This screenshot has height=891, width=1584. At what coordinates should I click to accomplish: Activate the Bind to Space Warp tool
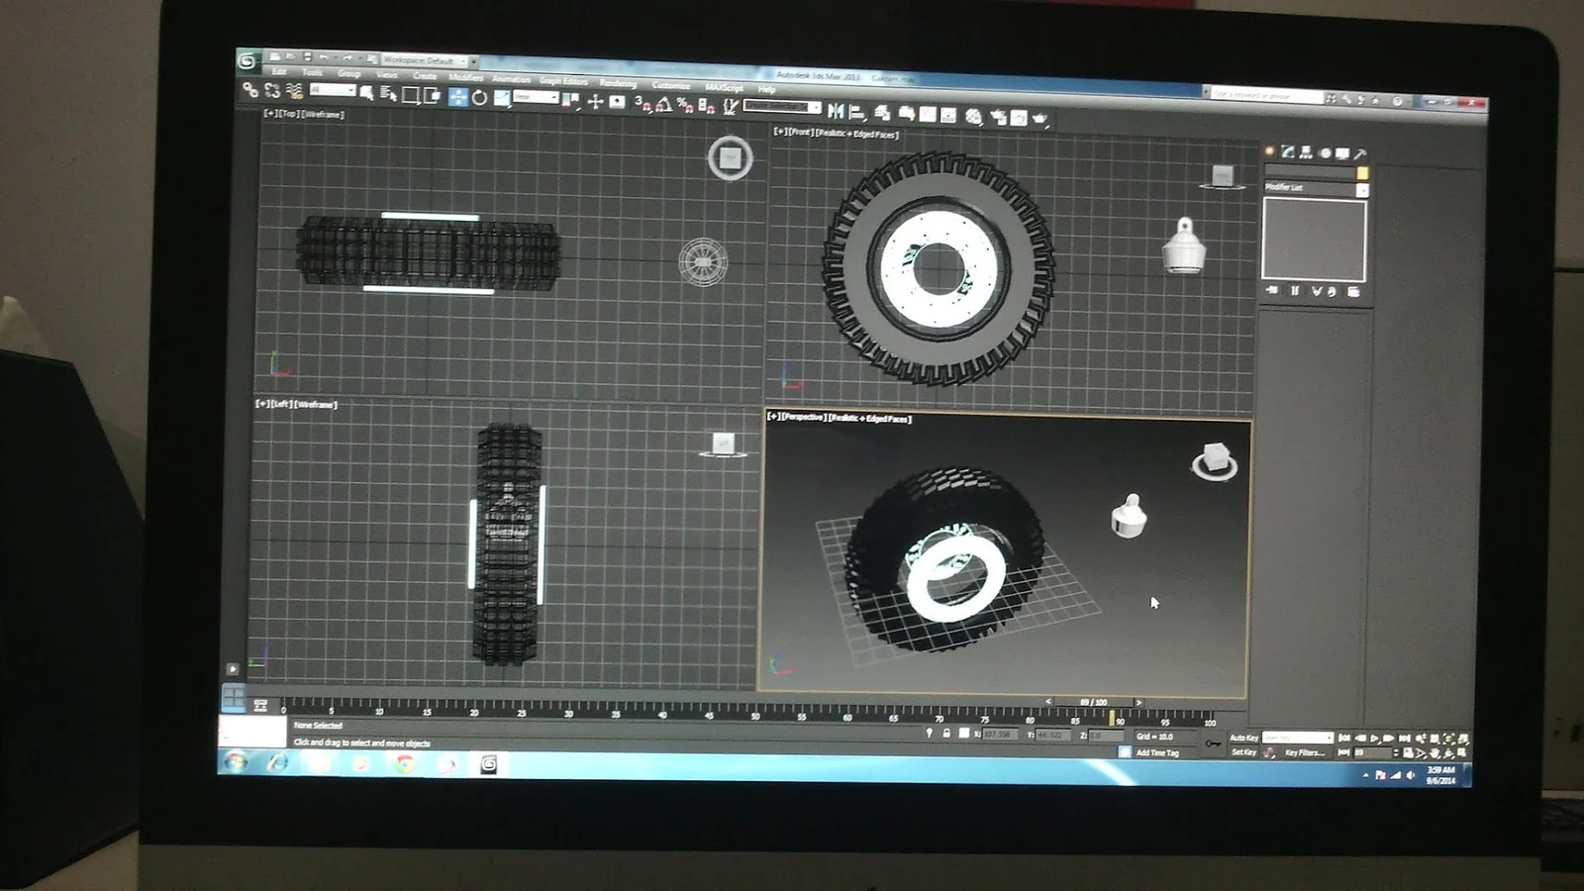[294, 91]
